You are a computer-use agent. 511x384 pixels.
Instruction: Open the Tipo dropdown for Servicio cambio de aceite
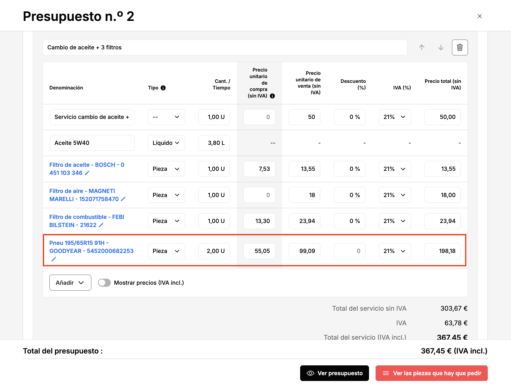[x=166, y=117]
